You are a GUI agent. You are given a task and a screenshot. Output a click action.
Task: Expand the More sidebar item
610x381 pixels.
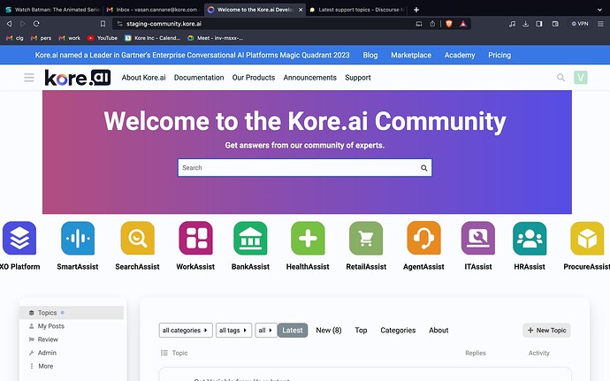[x=45, y=366]
